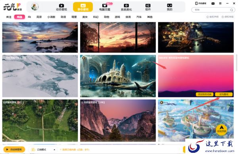238x154 pixels.
Task: Open the hamburger main menu
Action: click(220, 3)
